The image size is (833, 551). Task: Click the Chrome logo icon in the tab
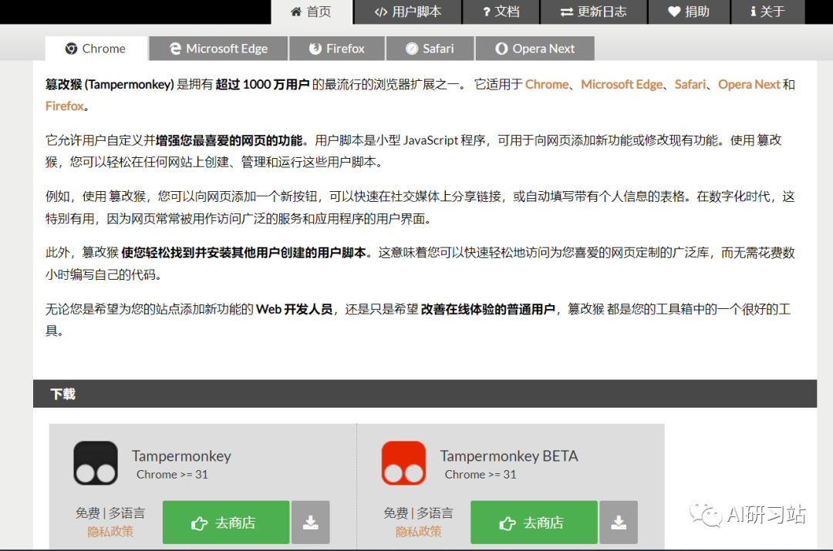click(x=71, y=49)
